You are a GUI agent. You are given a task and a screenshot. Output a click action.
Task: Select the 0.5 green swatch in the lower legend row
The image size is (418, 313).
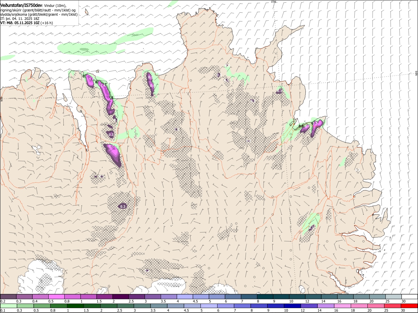42,306
